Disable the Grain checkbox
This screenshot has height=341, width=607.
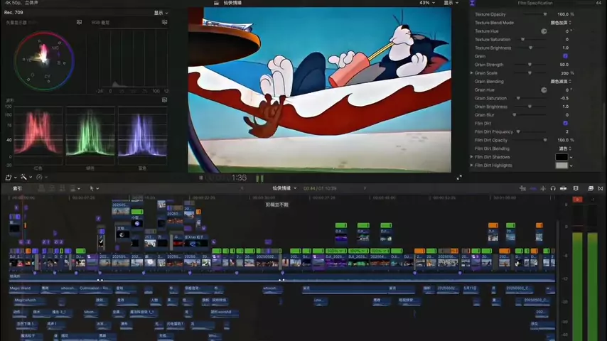click(x=565, y=56)
